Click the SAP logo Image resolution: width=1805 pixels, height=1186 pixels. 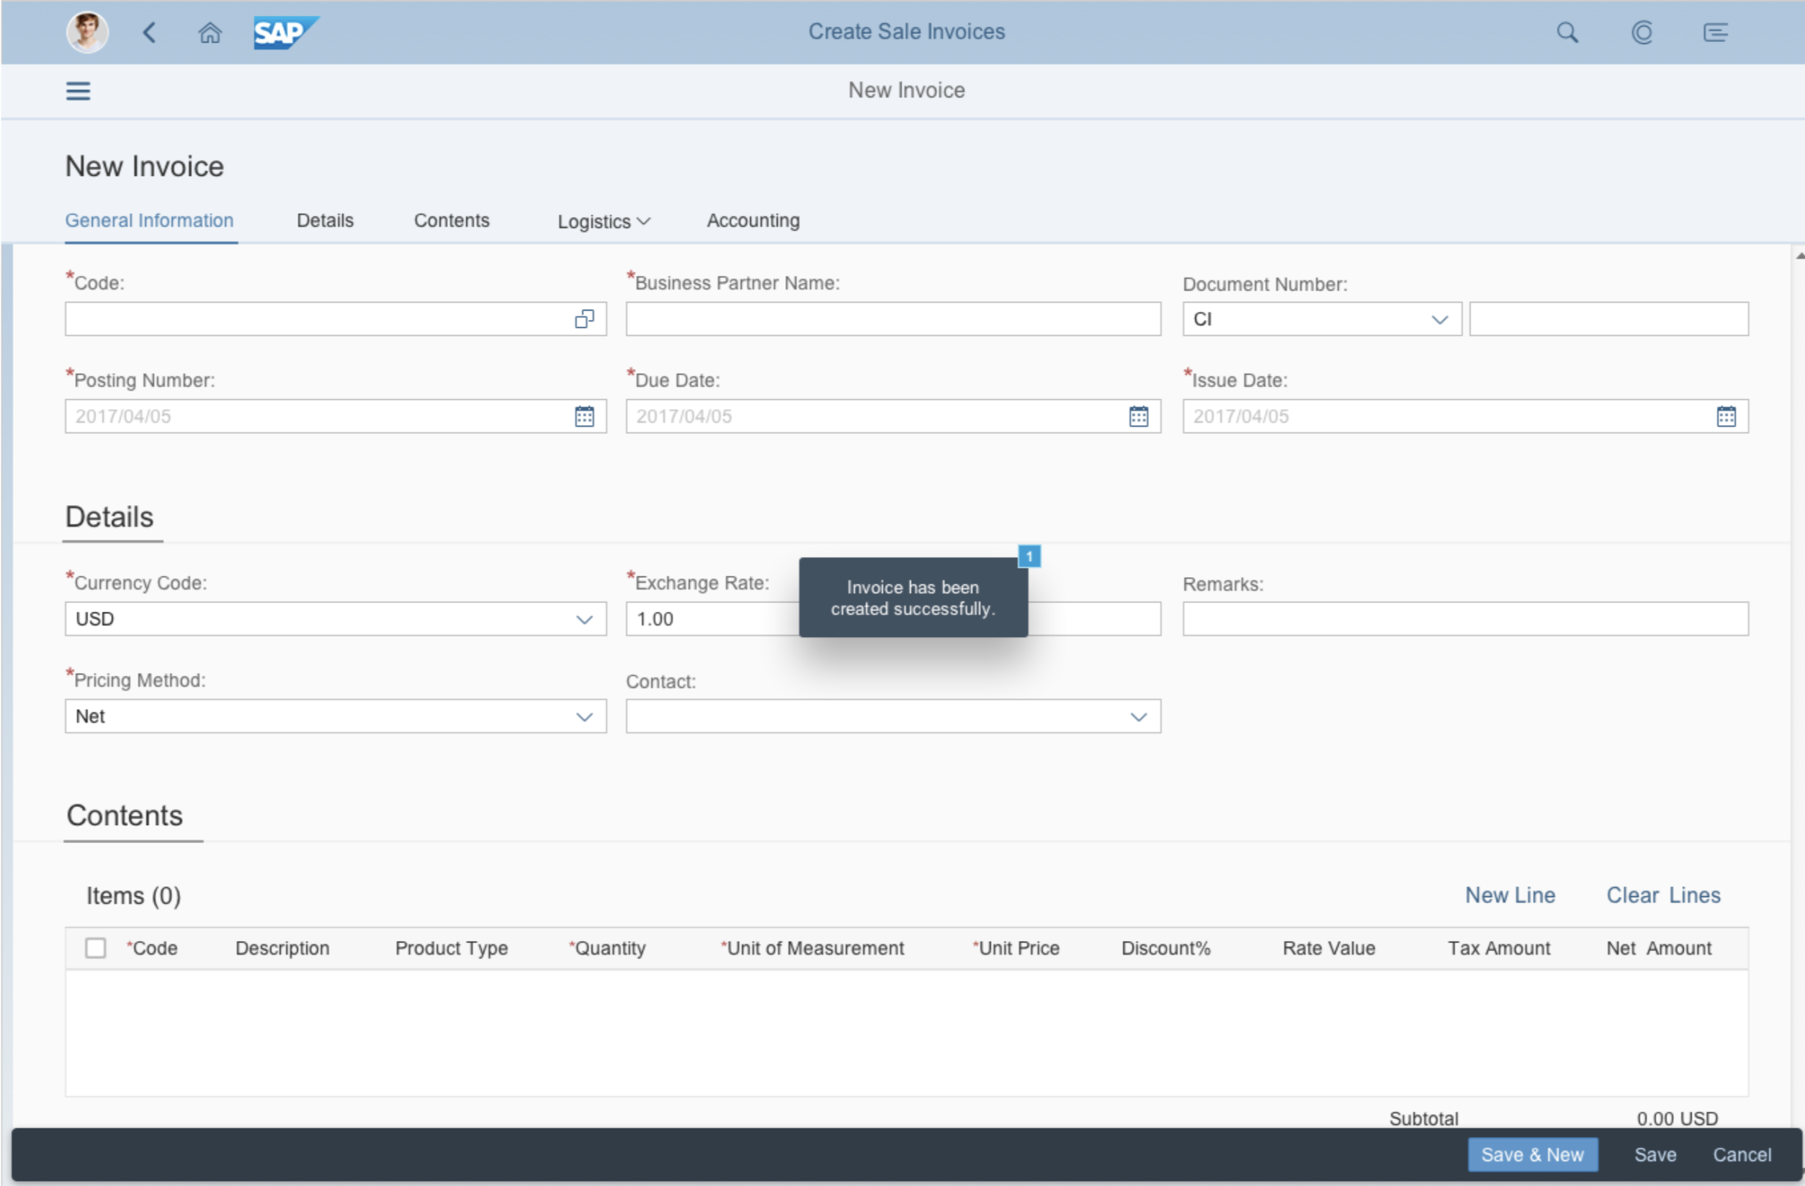(x=285, y=32)
